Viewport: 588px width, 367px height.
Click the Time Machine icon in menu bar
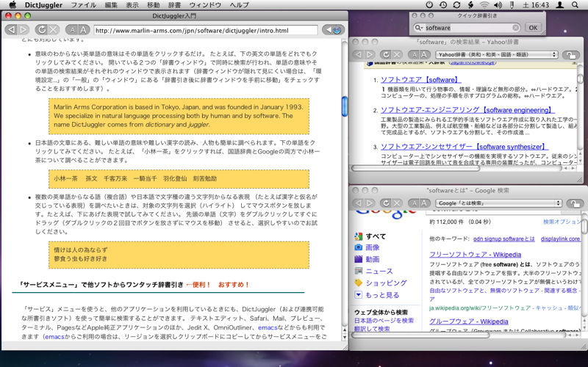click(x=443, y=5)
